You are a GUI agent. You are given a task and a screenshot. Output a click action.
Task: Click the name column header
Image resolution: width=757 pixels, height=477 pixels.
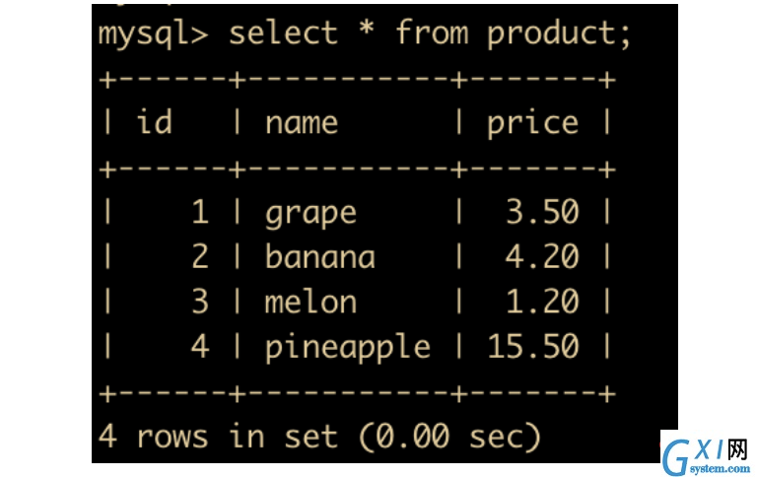pyautogui.click(x=302, y=123)
